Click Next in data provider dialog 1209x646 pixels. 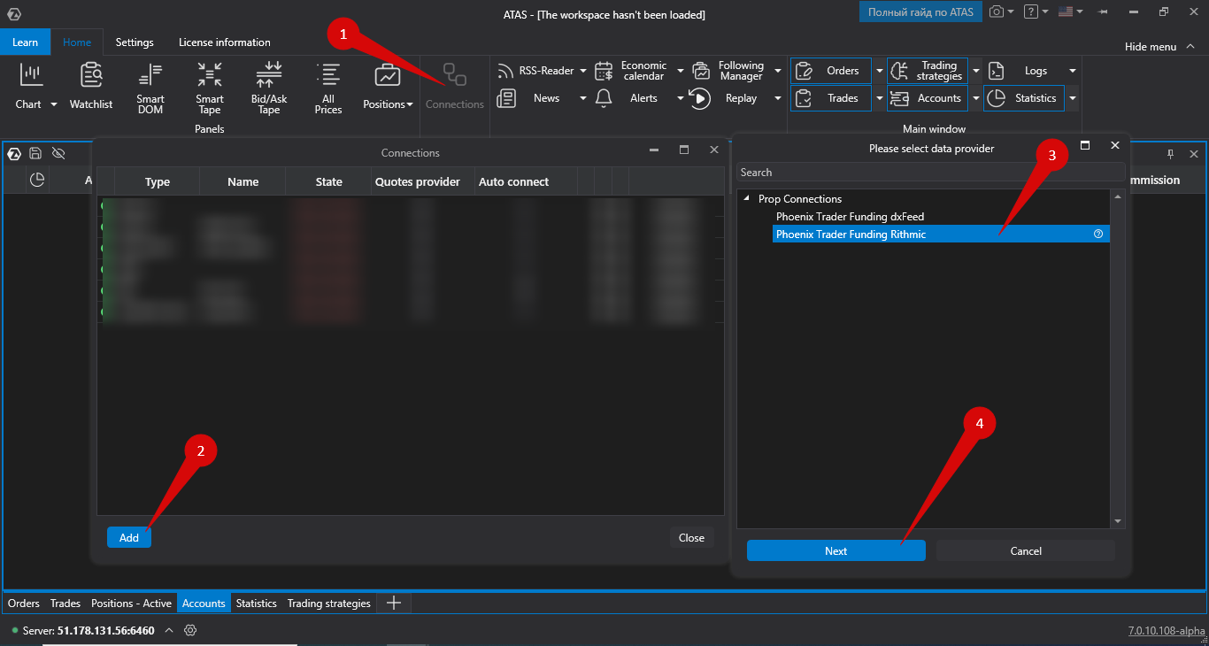836,550
